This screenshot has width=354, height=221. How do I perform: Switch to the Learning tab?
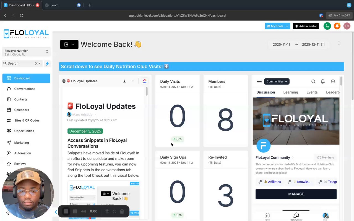pyautogui.click(x=291, y=92)
